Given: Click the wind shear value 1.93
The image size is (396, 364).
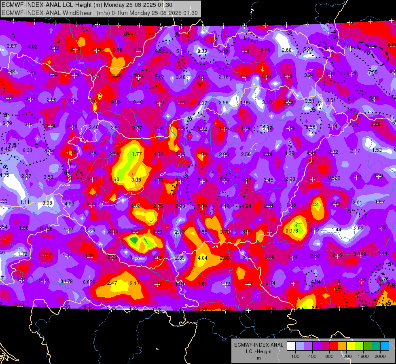Looking at the screenshot, I should click(x=202, y=154).
